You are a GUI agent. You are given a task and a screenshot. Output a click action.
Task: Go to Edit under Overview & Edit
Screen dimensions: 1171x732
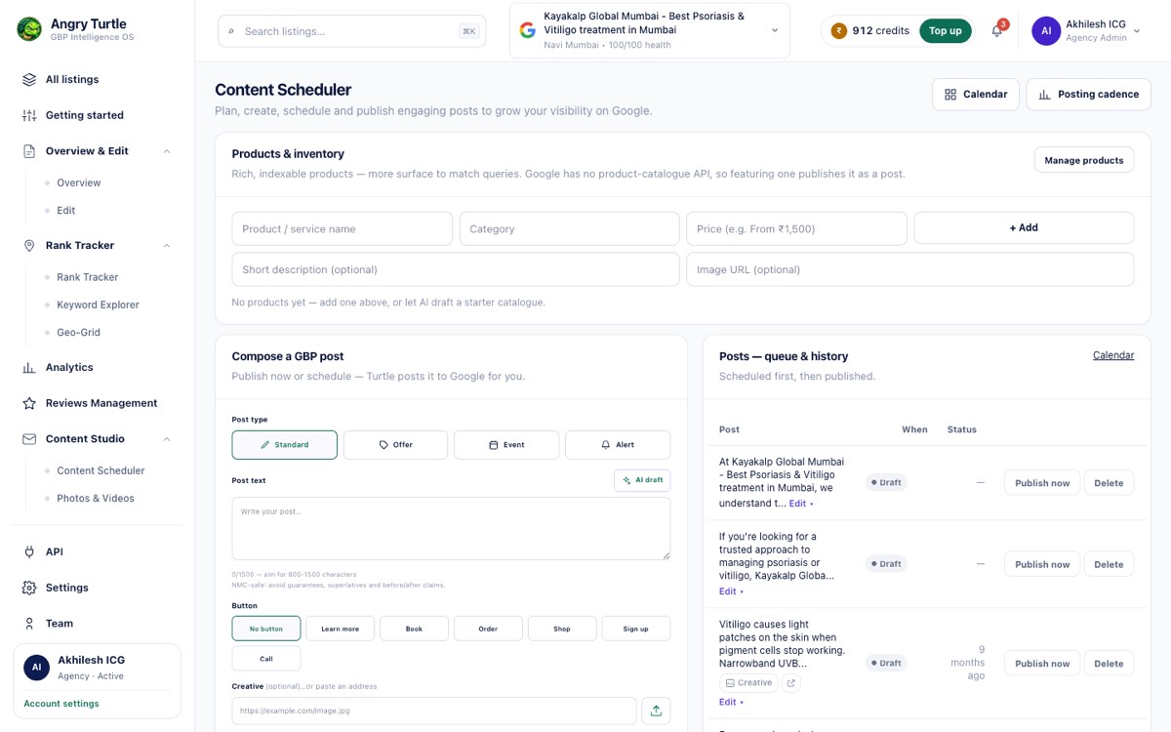click(66, 210)
